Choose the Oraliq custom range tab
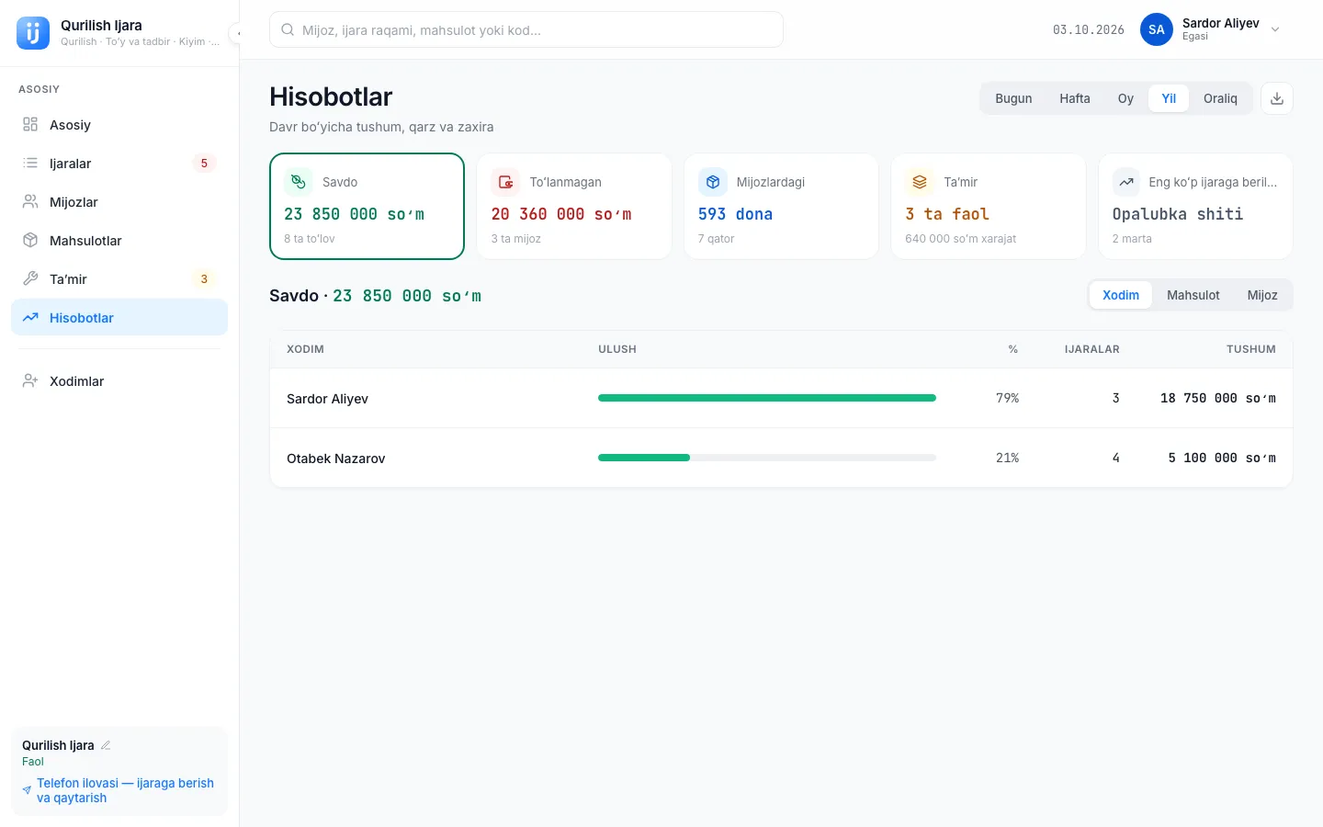The width and height of the screenshot is (1323, 827). tap(1220, 98)
